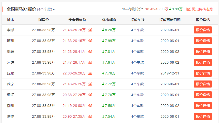
Task: Click 报价详情 button for 河源
Action: tap(203, 62)
